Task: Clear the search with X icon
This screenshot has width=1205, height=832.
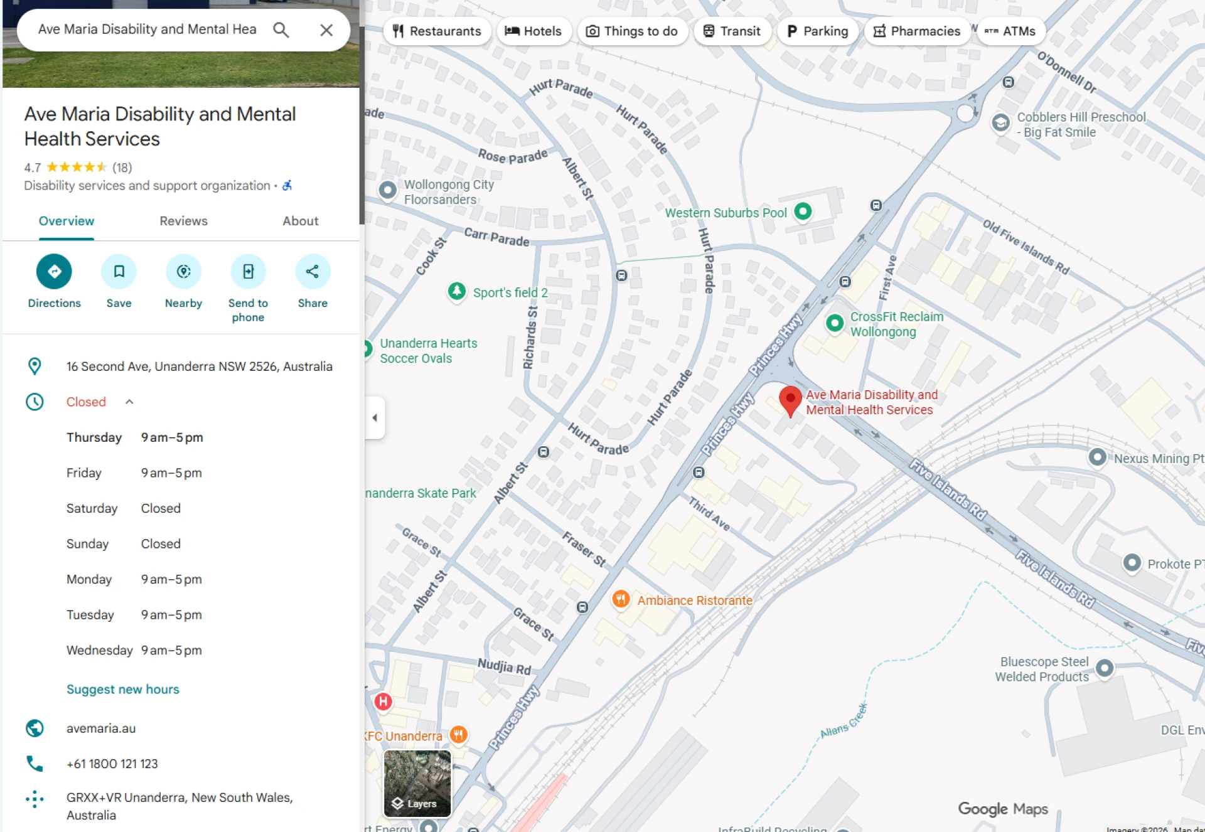Action: point(326,30)
